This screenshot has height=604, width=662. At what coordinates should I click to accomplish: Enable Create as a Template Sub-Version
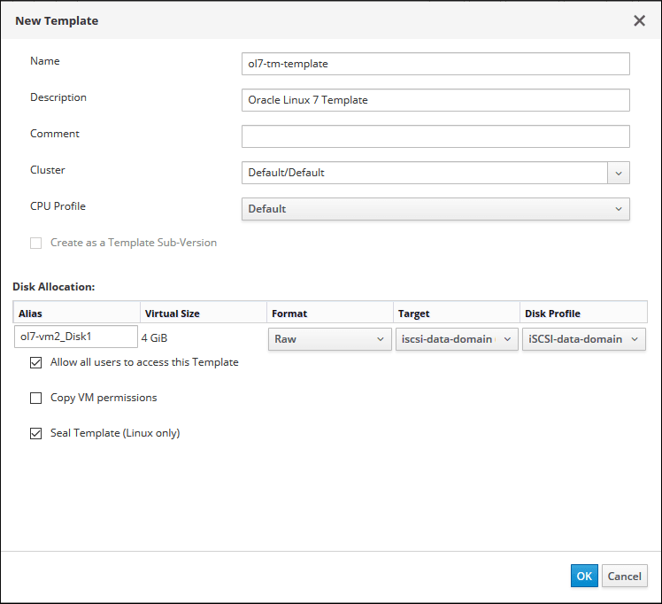coord(36,243)
